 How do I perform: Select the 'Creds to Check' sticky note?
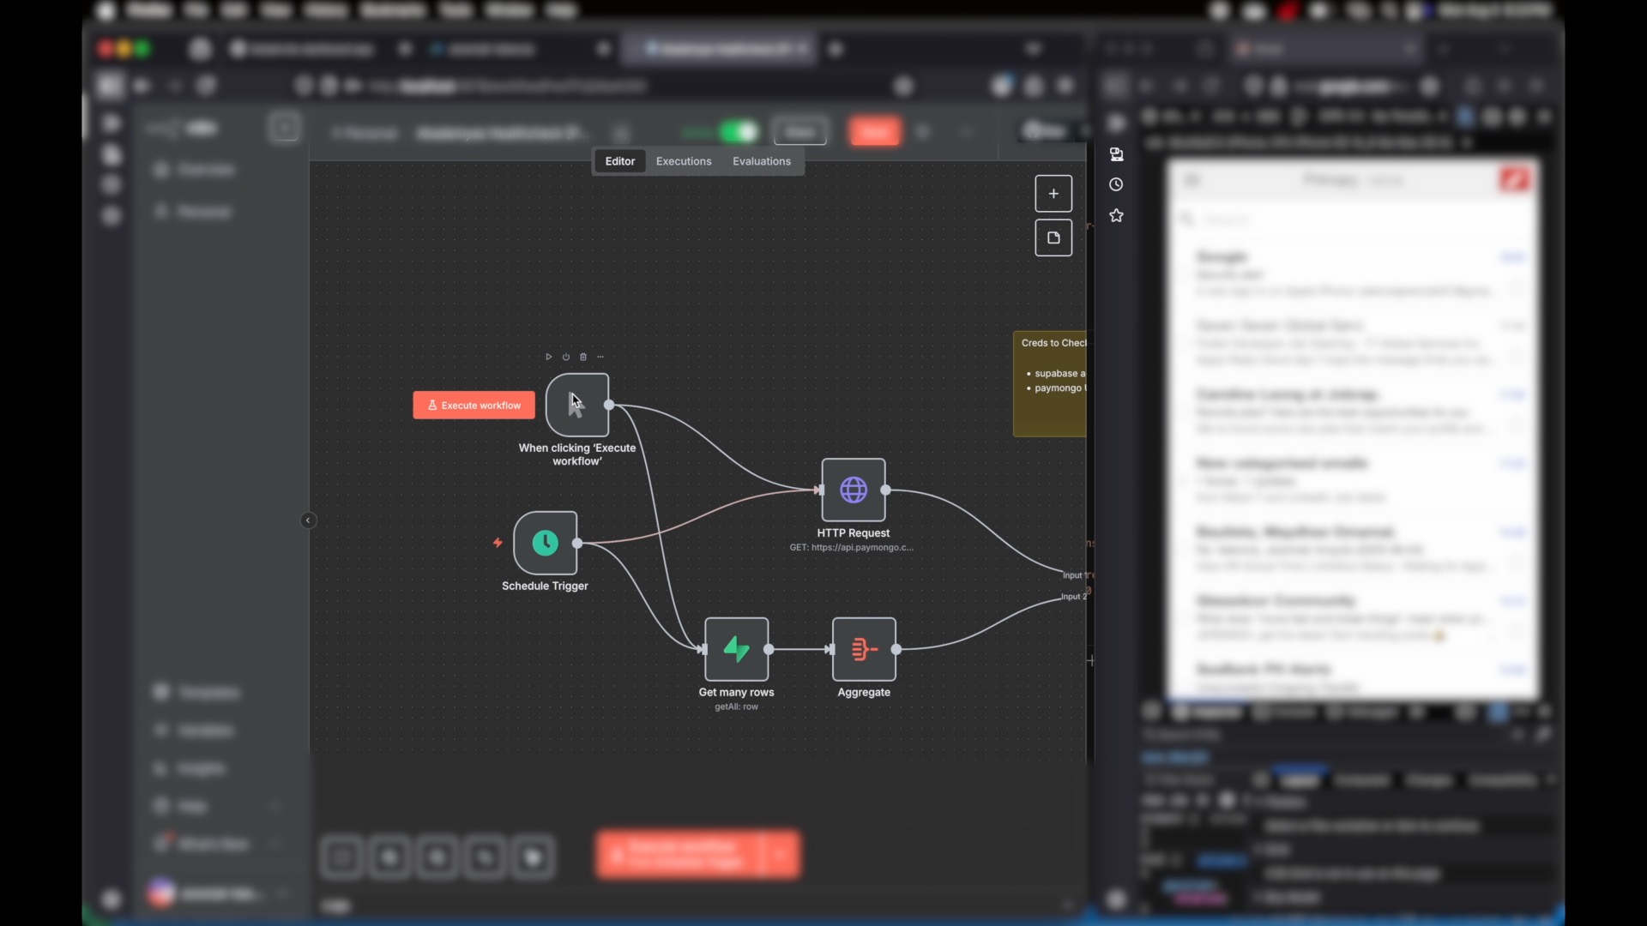(x=1050, y=384)
